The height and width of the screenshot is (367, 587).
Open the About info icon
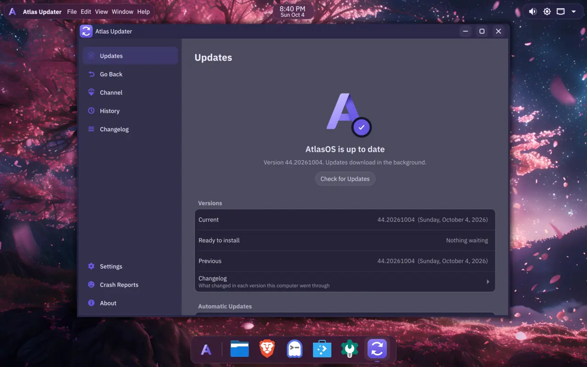pos(91,303)
